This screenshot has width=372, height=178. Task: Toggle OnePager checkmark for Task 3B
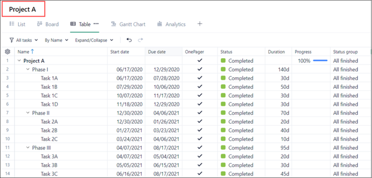pyautogui.click(x=200, y=165)
